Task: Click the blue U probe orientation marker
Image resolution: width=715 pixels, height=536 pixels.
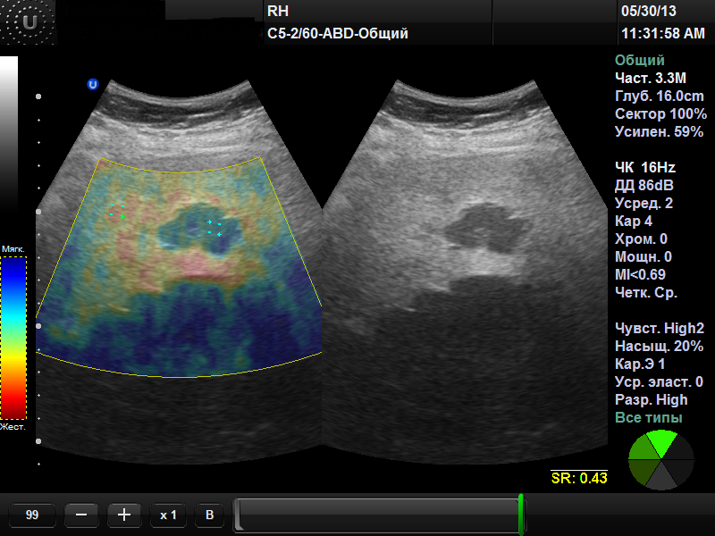Action: [92, 84]
